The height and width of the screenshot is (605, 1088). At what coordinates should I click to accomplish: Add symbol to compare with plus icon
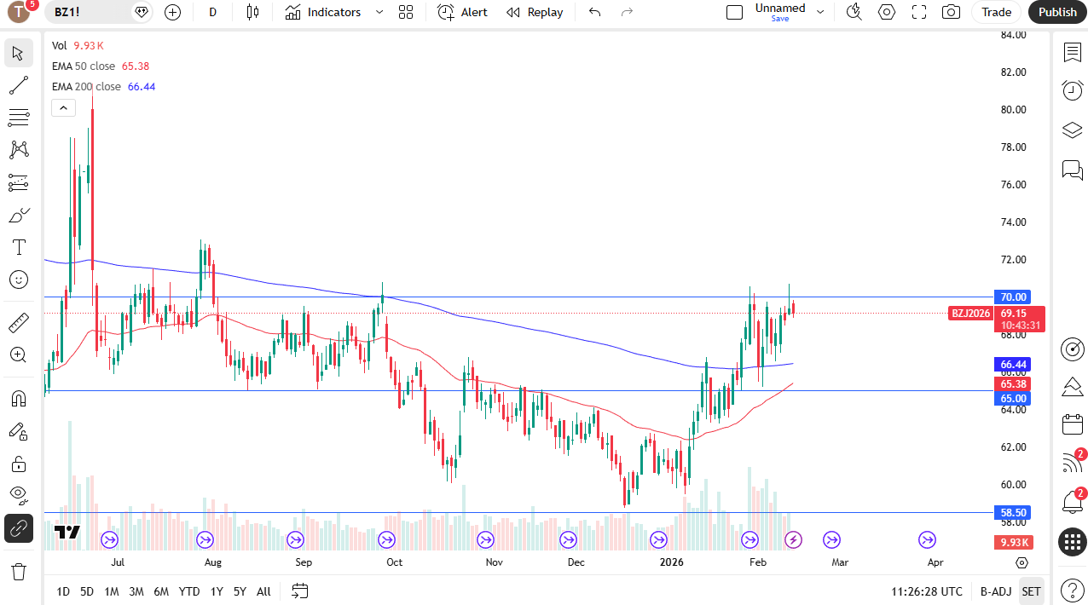point(173,12)
